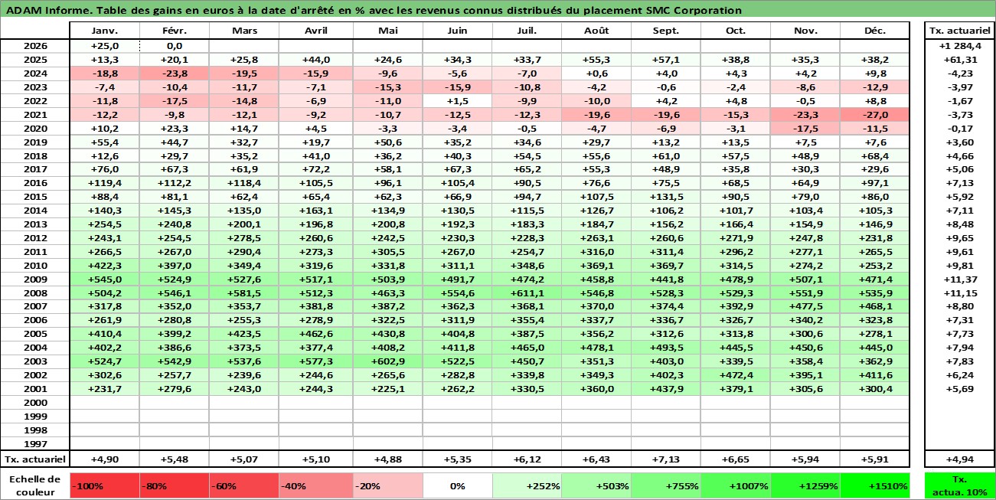Click the '+472,4' cell for Oct. 2002

[x=736, y=375]
